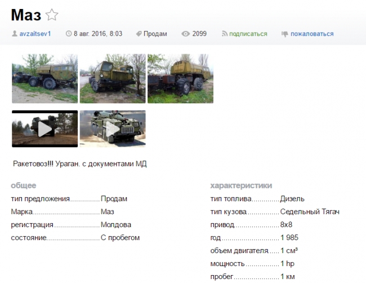The image size is (366, 283).
Task: Click the привод label
Action: click(x=222, y=225)
